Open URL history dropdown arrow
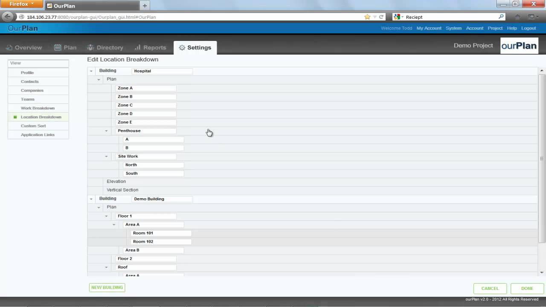Screen dimensions: 546x307 (375, 17)
